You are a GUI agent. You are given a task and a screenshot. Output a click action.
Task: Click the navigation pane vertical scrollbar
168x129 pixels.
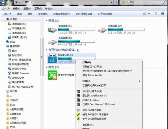tap(42, 57)
